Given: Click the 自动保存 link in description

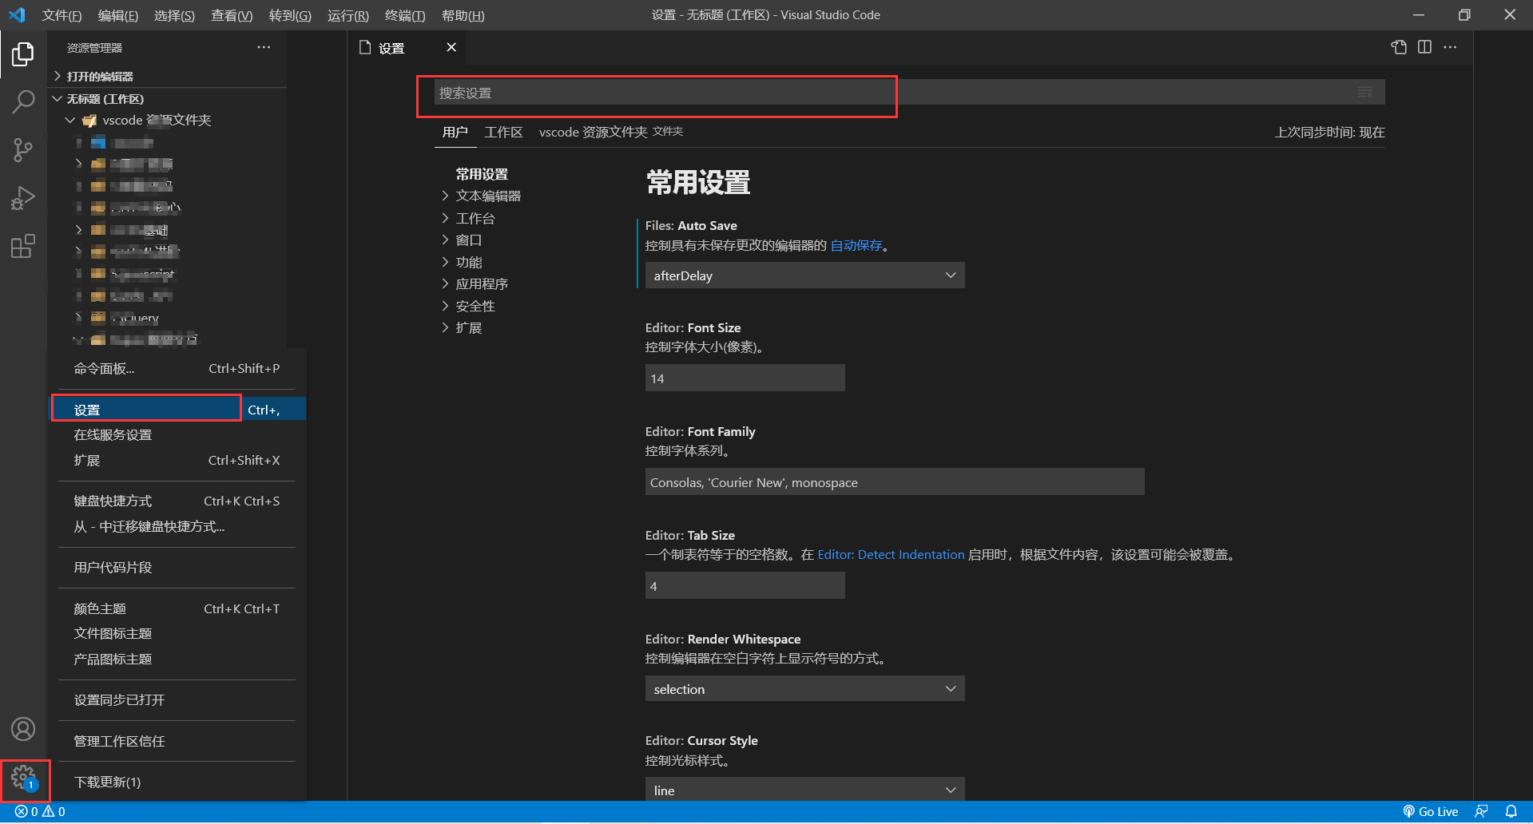Looking at the screenshot, I should point(856,245).
